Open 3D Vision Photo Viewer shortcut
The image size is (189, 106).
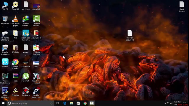[x=5, y=78]
